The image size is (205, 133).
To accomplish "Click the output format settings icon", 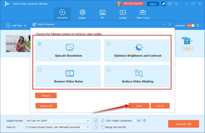I will click(x=96, y=120).
